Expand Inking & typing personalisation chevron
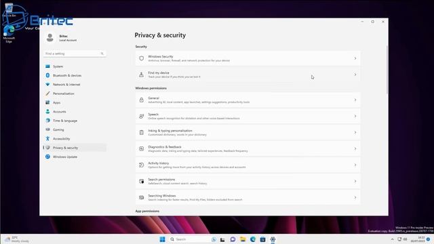Screen dimensions: 434x244 click(355, 133)
